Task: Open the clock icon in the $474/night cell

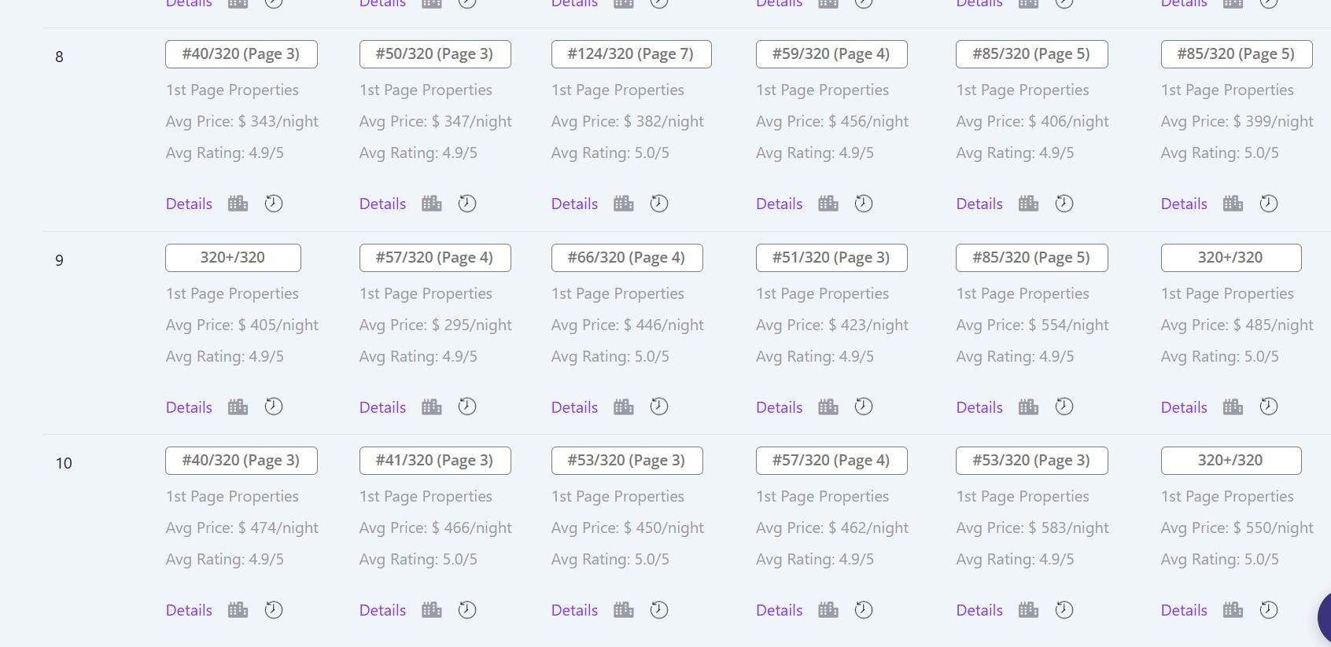Action: [274, 610]
